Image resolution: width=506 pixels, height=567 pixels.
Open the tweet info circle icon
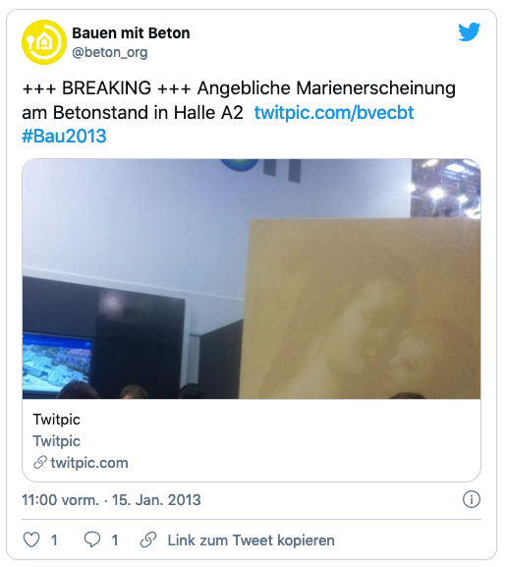pyautogui.click(x=472, y=500)
